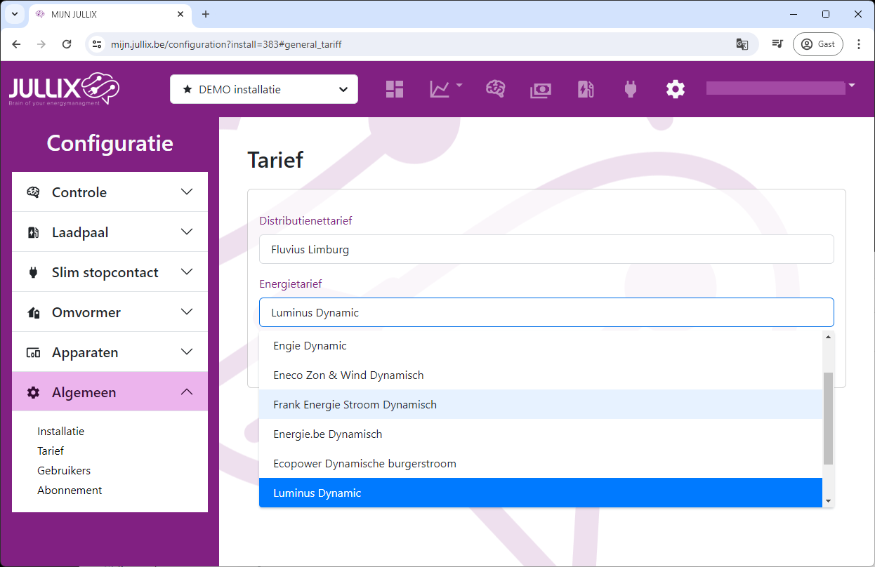Screen dimensions: 875x567
Task: Choose Engie Dynamic from the list
Action: [310, 346]
